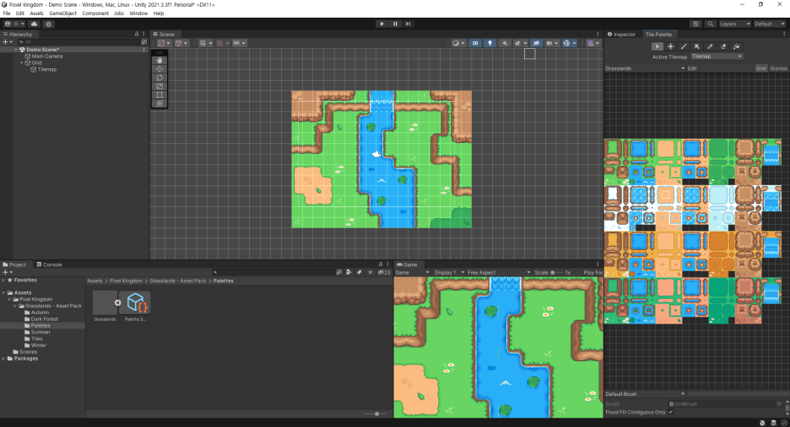Viewport: 790px width, 427px height.
Task: Click search by type icon in Project
Action: pos(349,272)
